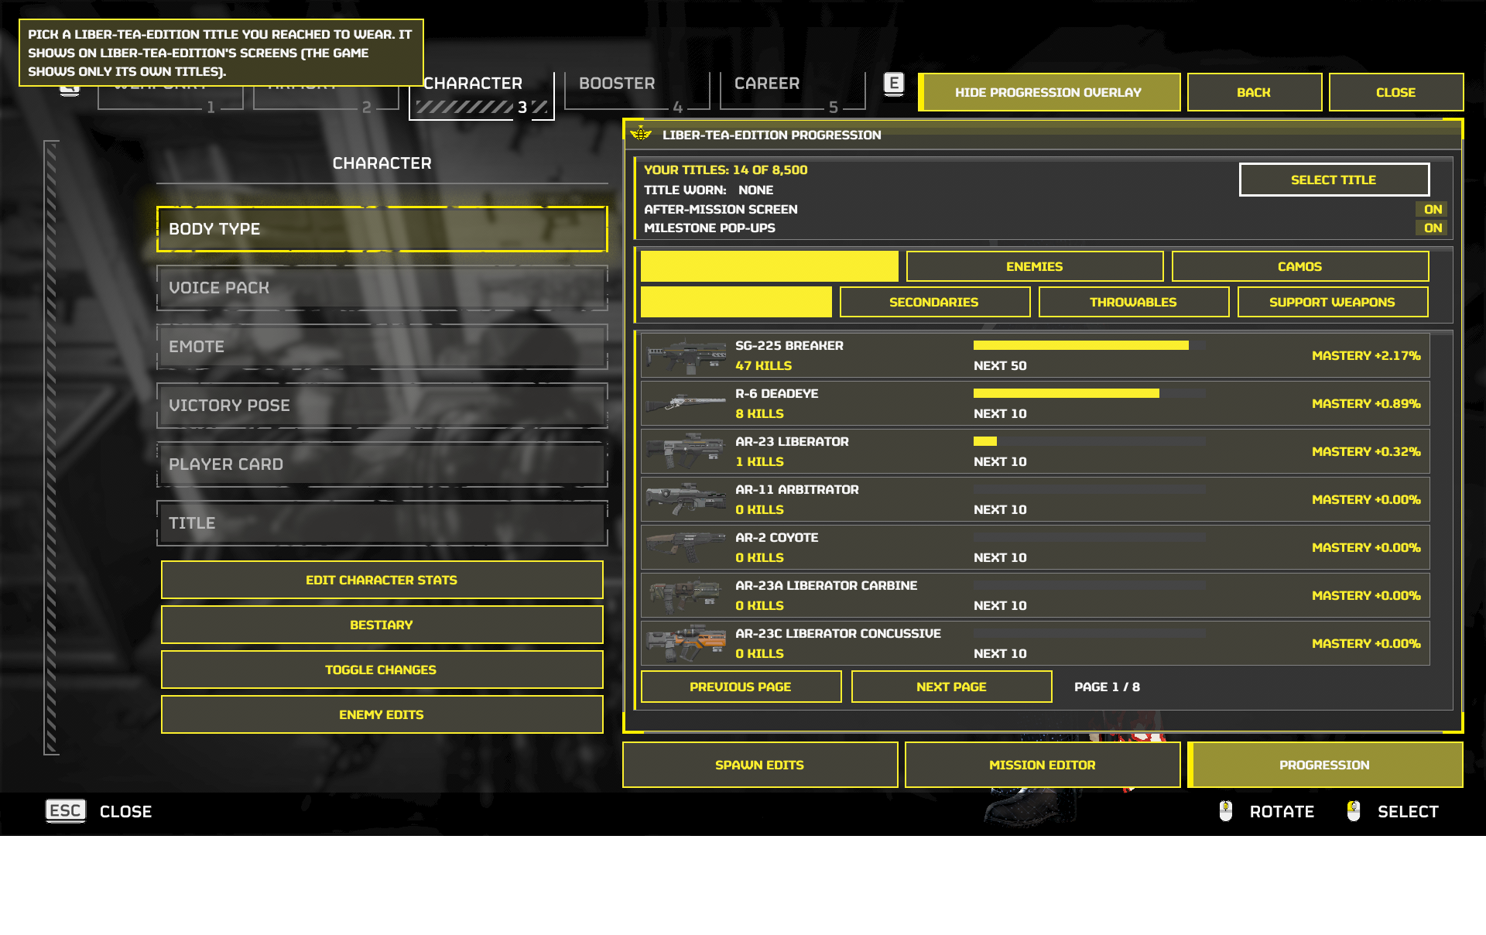Select the CHARACTER tab
The width and height of the screenshot is (1486, 935).
coord(481,94)
